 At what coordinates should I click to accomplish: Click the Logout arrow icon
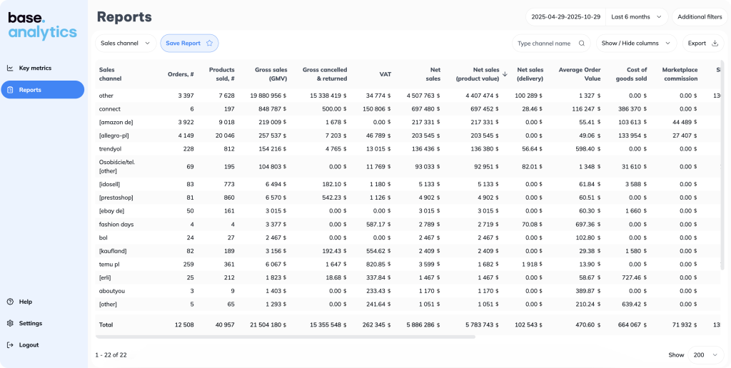point(10,345)
